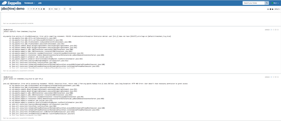The width and height of the screenshot is (281, 121).
Task: Open the default view mode dropdown
Action: [x=277, y=9]
